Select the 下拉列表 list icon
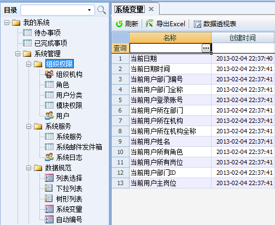The image size is (275, 225). click(x=49, y=188)
